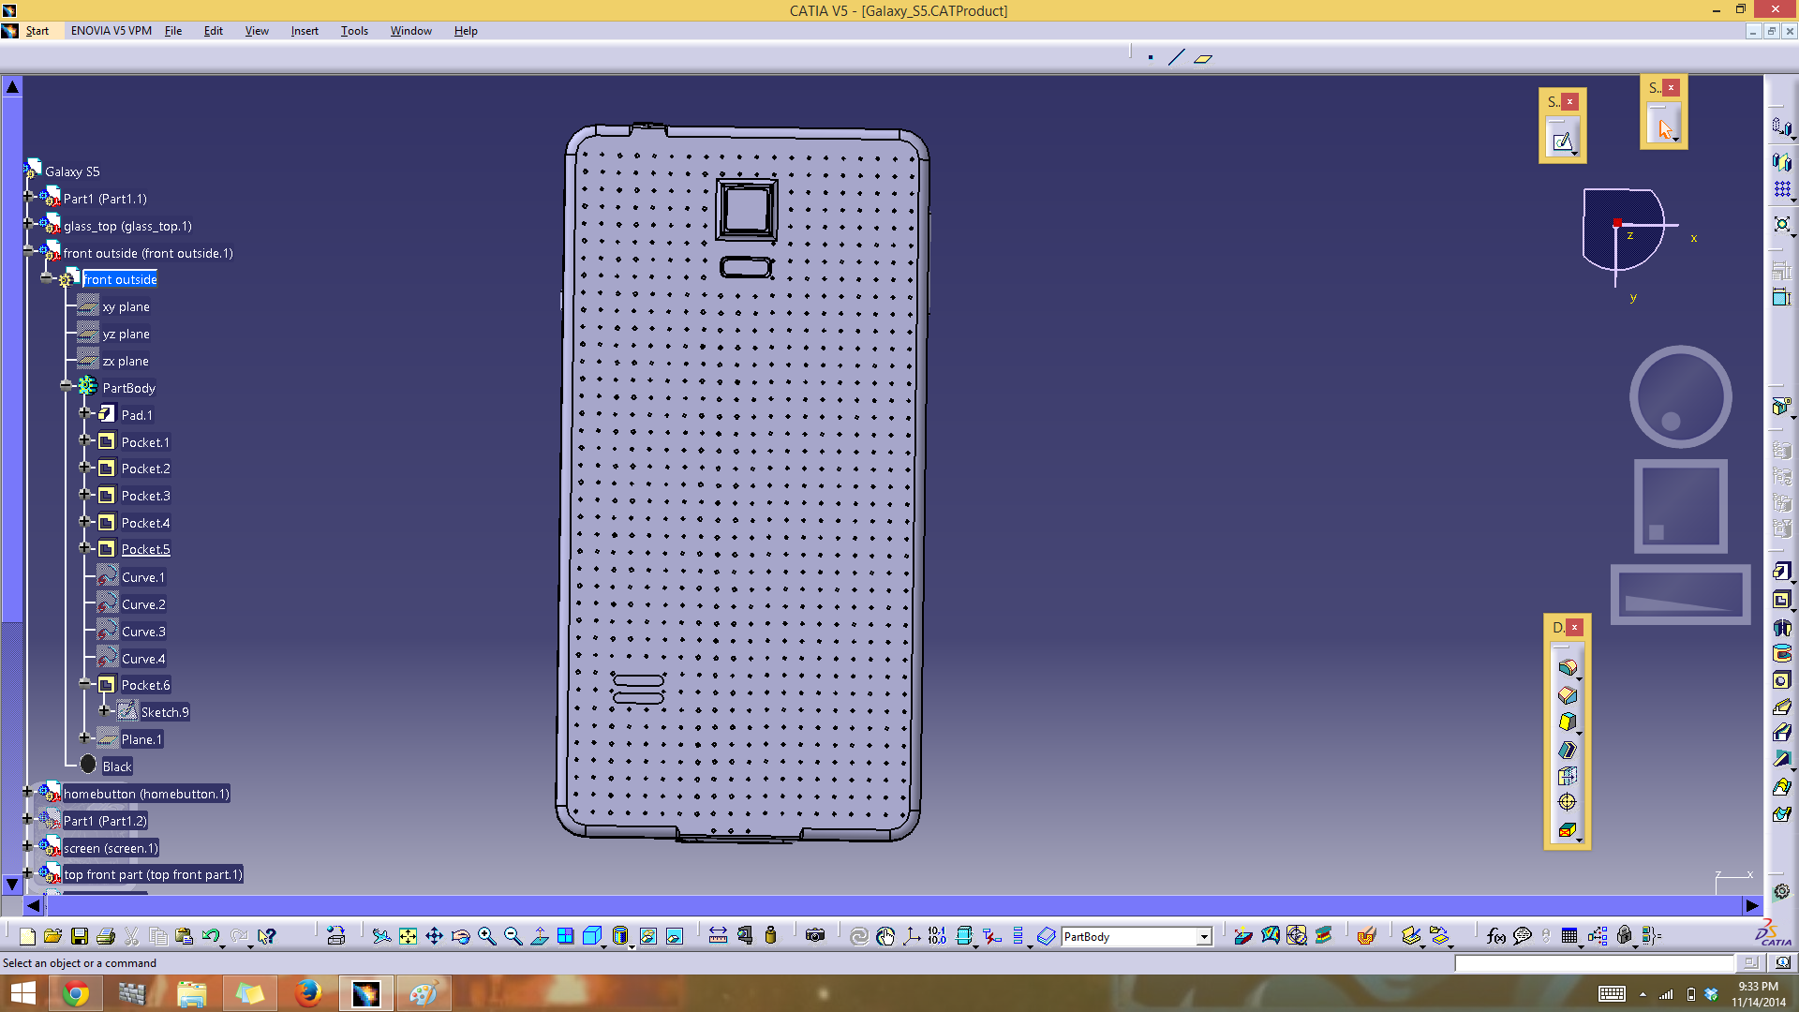
Task: Capture image with camera icon
Action: 815,936
